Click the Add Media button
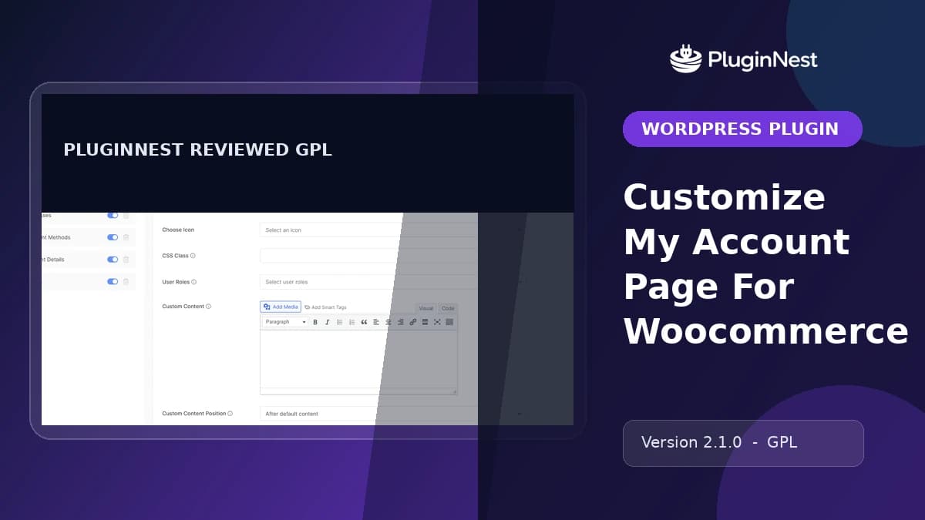Viewport: 925px width, 520px height. (x=281, y=307)
